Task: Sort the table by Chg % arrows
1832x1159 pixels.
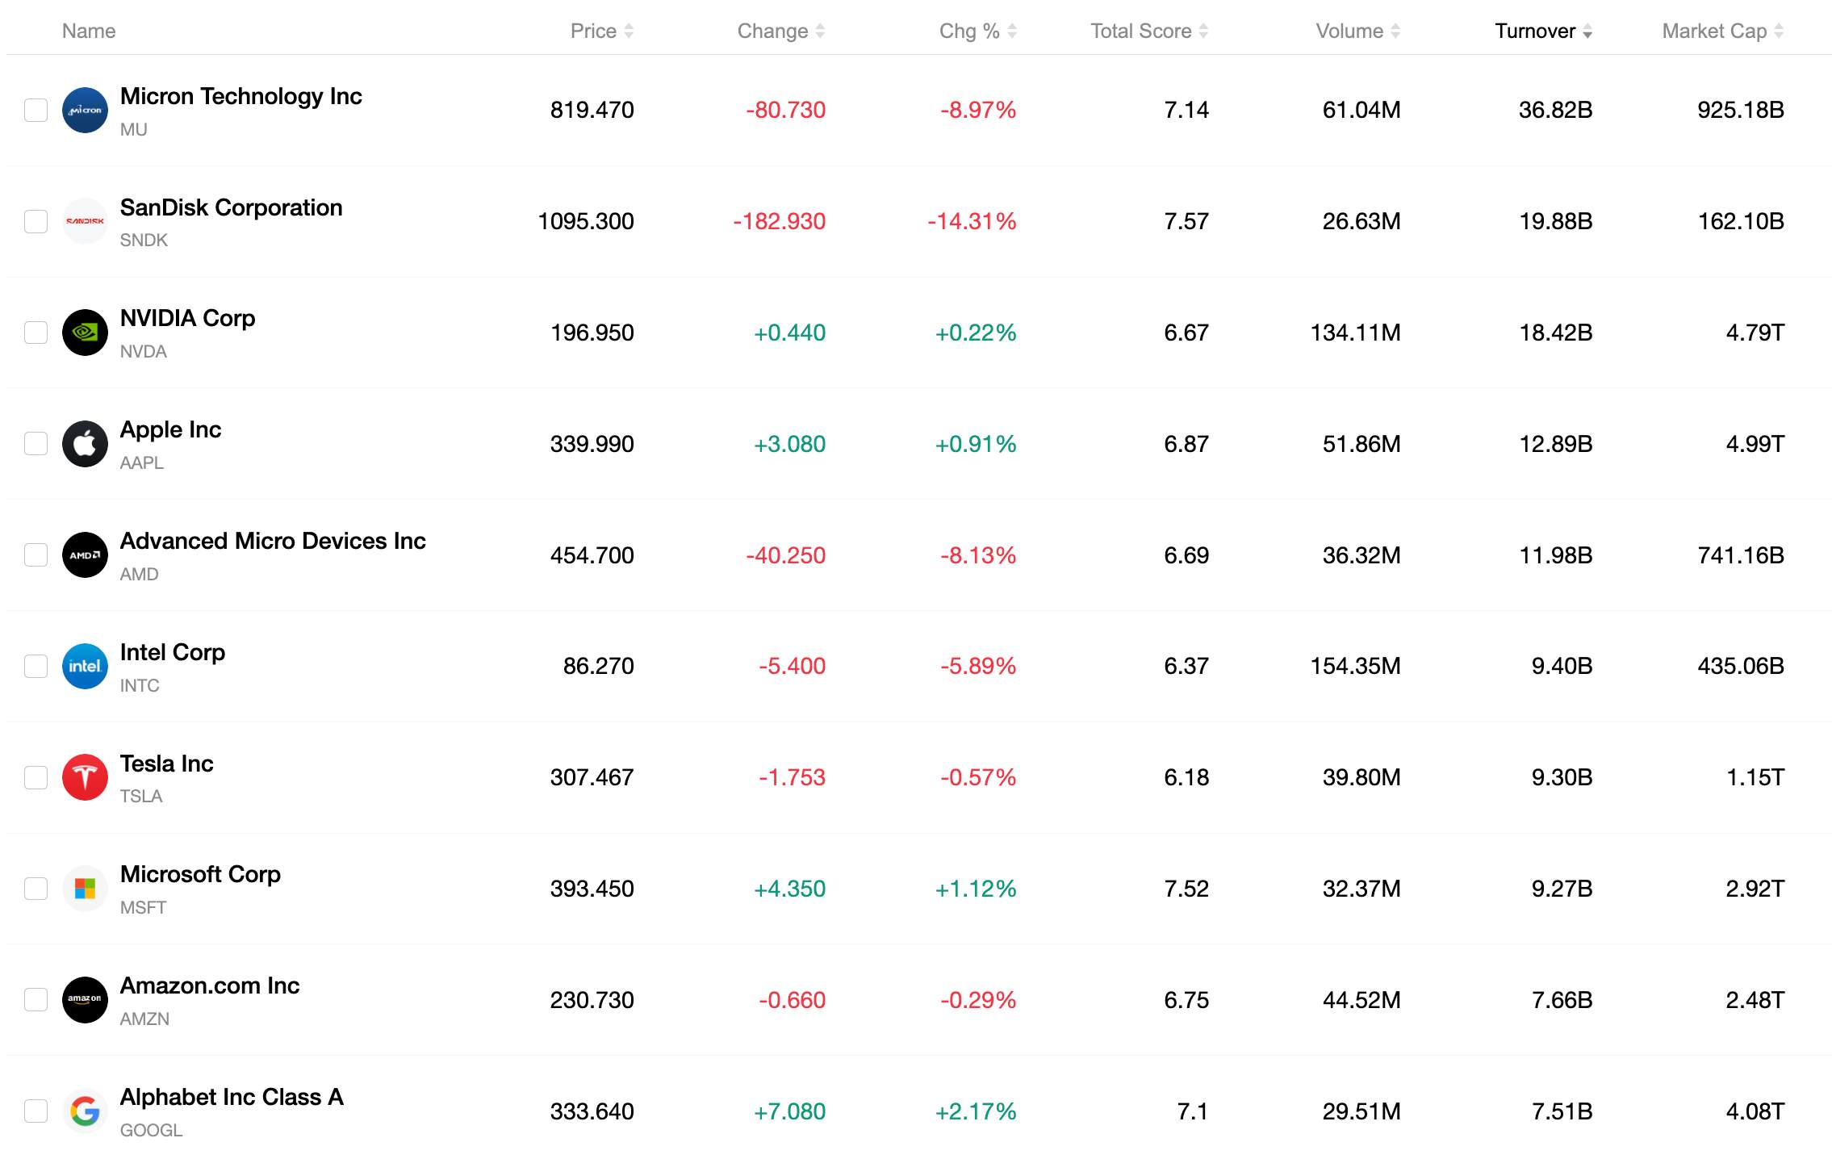Action: coord(1012,31)
